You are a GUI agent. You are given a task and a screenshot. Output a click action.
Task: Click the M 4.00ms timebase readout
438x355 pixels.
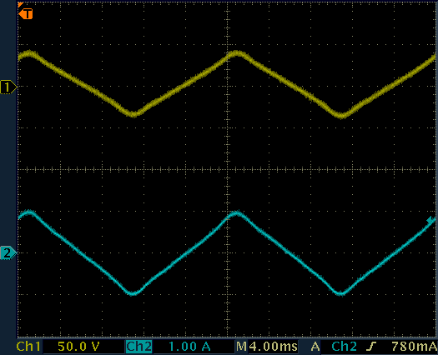point(266,347)
